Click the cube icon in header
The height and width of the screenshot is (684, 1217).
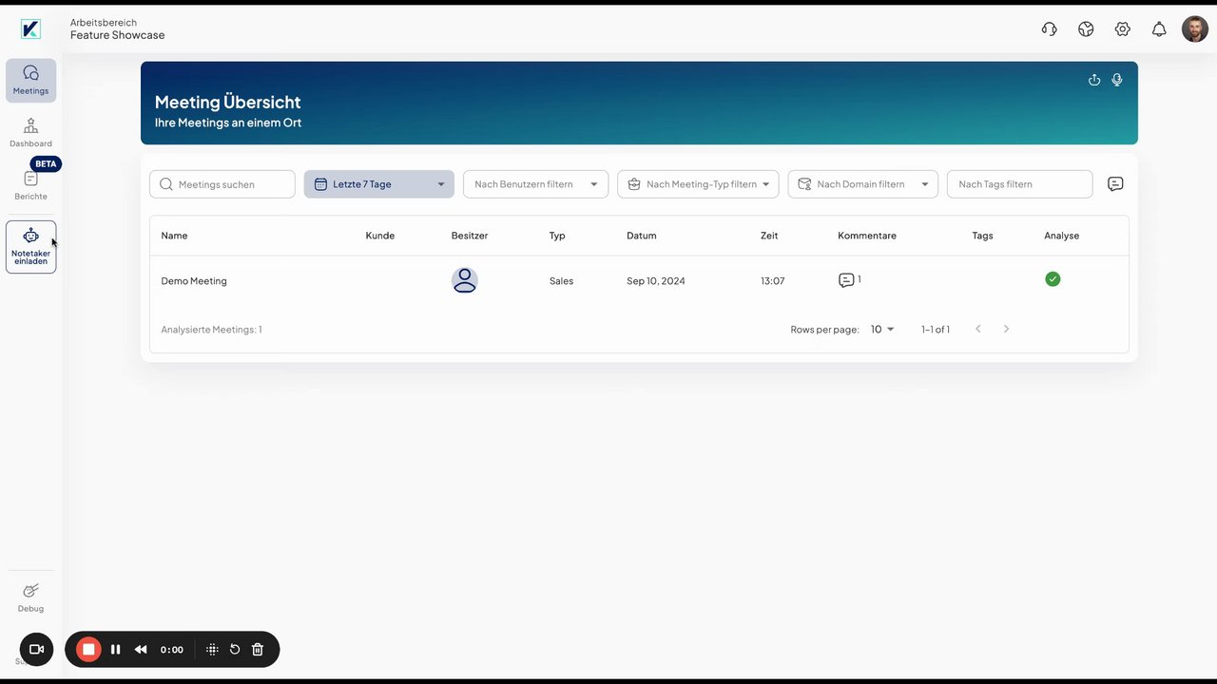1086,29
